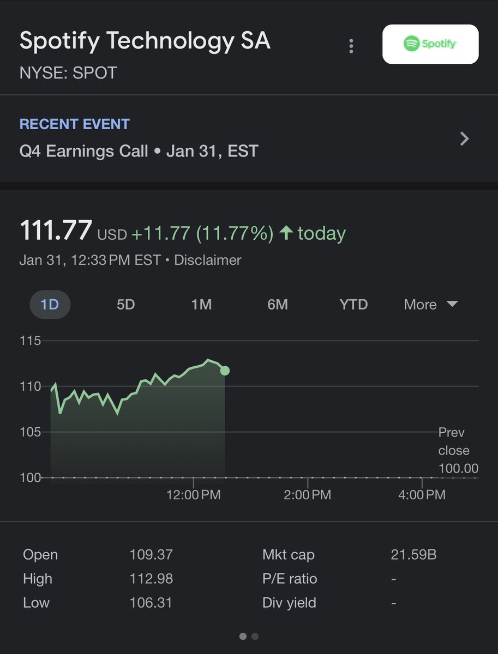
Task: Click the Spotify Technology SA title
Action: [145, 41]
